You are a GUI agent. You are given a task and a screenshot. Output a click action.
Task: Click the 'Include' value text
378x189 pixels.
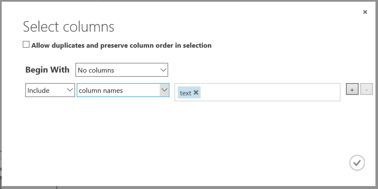[38, 90]
